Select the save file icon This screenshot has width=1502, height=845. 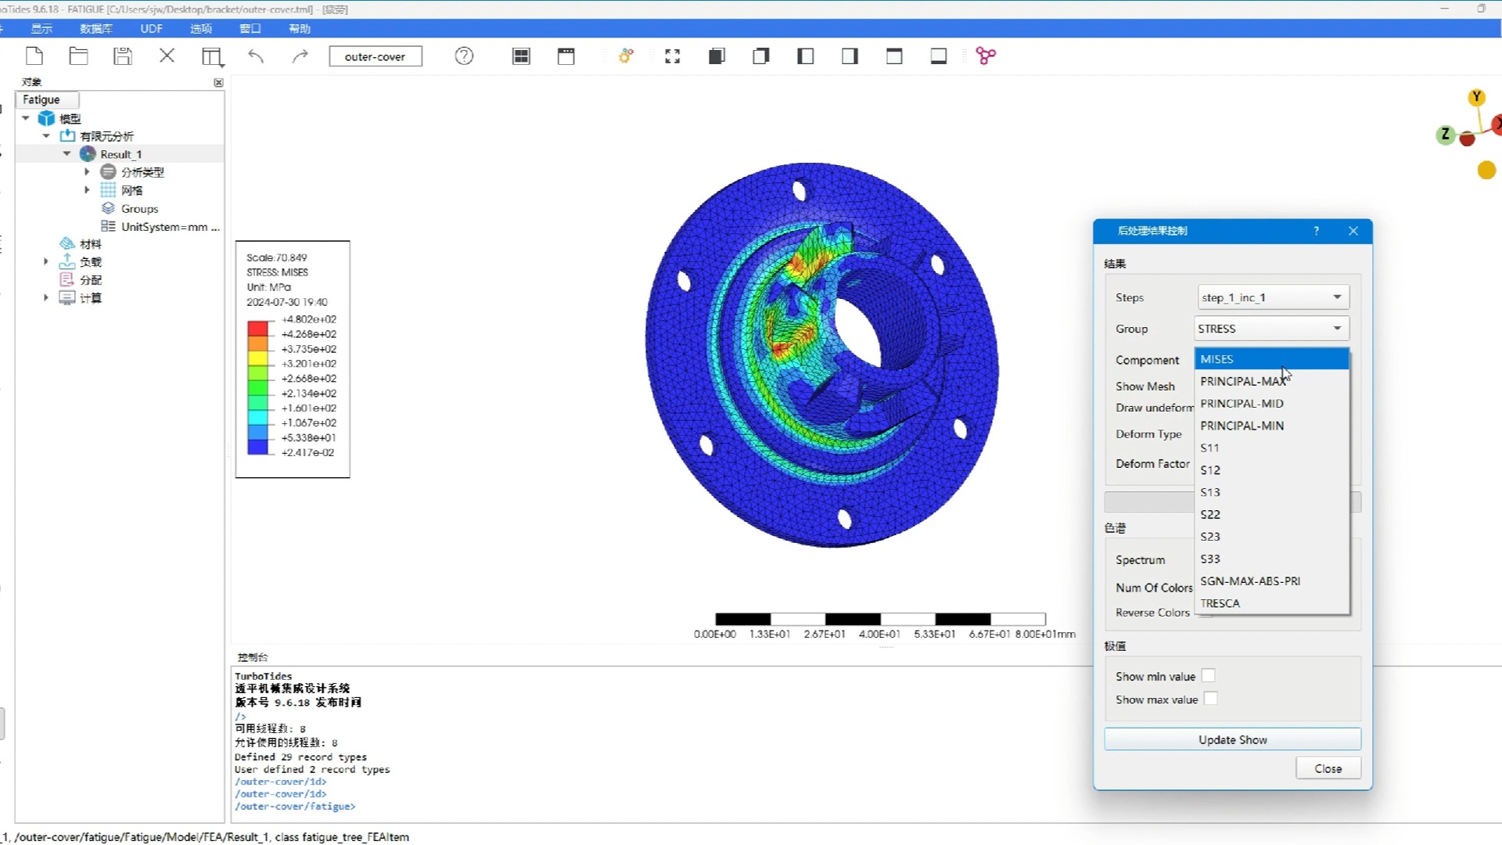(123, 56)
